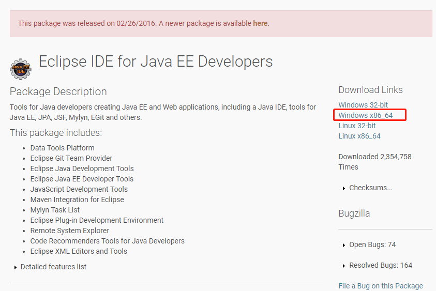436x291 pixels.
Task: Download the Linux x86_64 package
Action: click(x=359, y=136)
